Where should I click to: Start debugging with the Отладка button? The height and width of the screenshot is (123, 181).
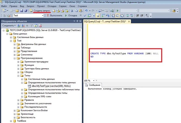71,16
